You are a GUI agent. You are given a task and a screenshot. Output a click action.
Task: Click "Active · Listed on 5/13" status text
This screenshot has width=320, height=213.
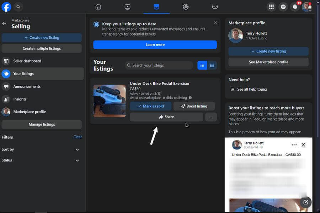pos(145,94)
